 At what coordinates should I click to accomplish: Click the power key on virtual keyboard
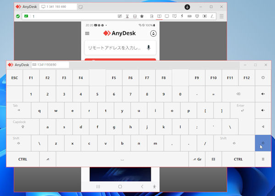[x=263, y=78]
